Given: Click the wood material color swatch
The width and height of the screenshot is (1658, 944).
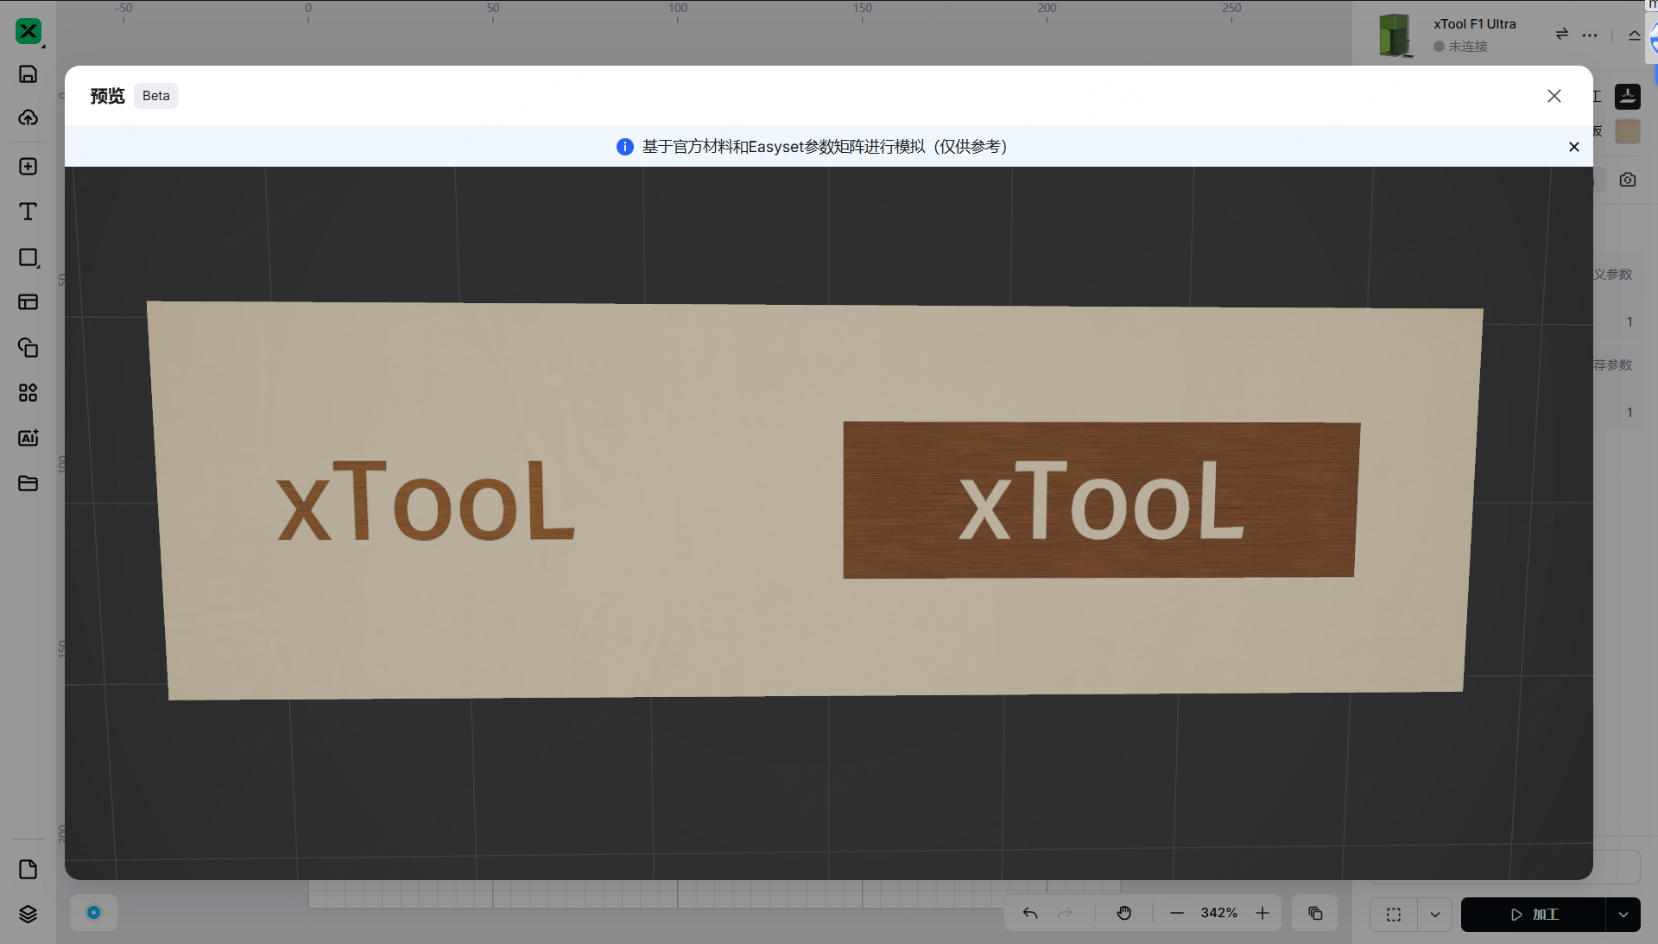Looking at the screenshot, I should (x=1627, y=131).
